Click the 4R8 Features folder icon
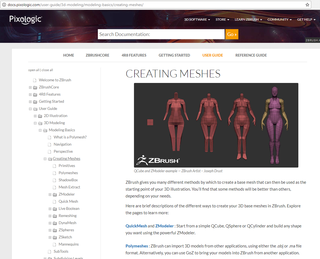This screenshot has width=320, height=259. pyautogui.click(x=35, y=95)
